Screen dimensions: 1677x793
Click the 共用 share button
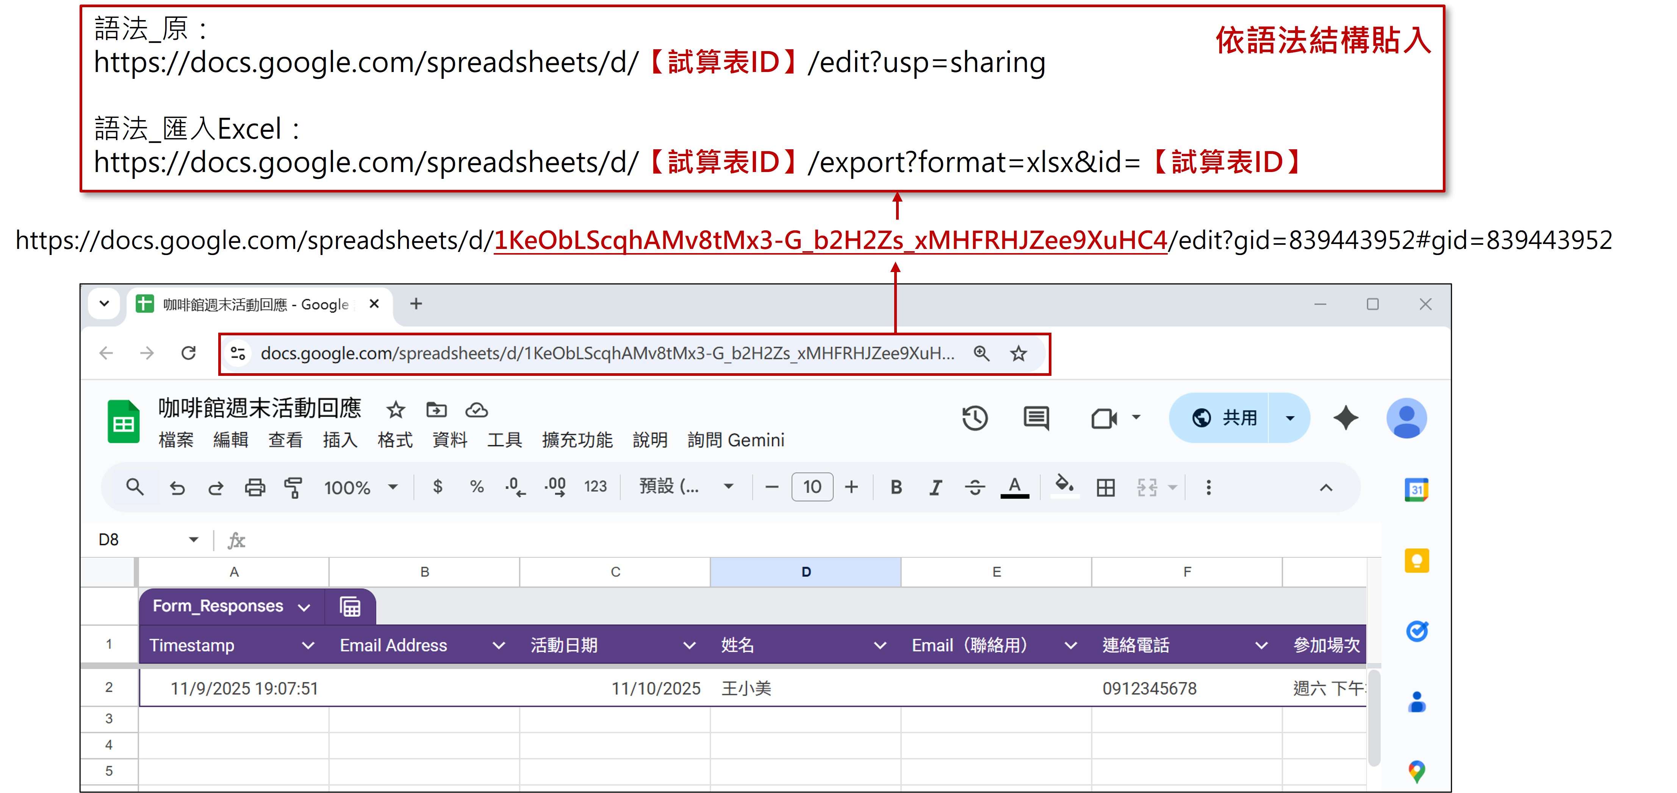pyautogui.click(x=1224, y=418)
